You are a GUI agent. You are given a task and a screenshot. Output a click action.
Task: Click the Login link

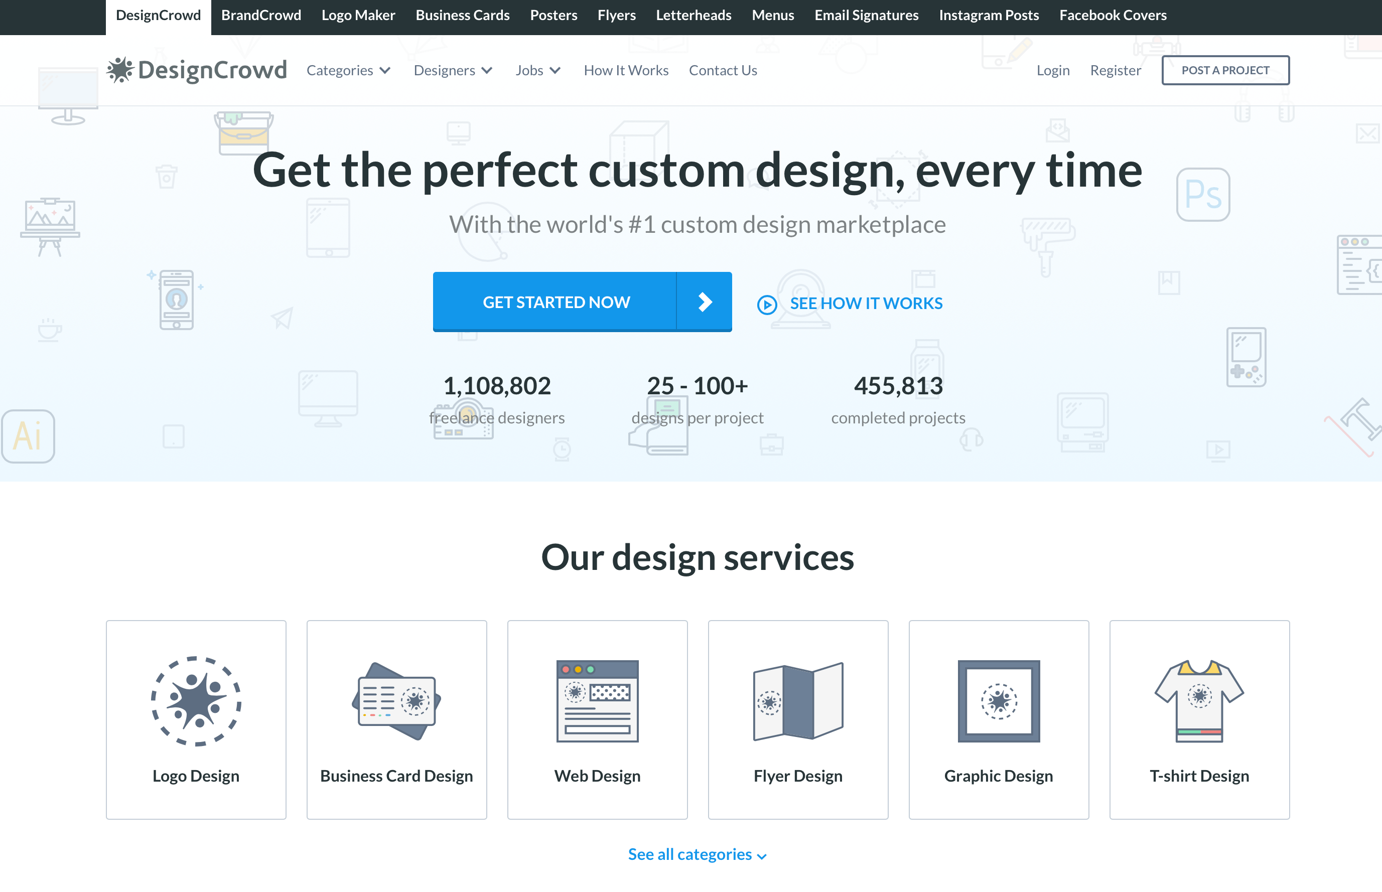(1052, 69)
